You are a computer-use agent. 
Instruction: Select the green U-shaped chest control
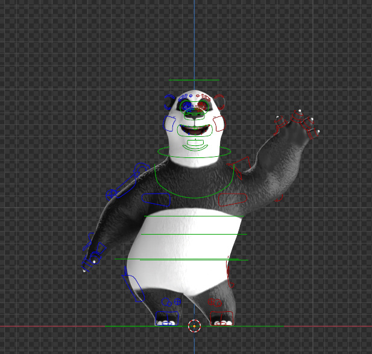click(x=194, y=181)
